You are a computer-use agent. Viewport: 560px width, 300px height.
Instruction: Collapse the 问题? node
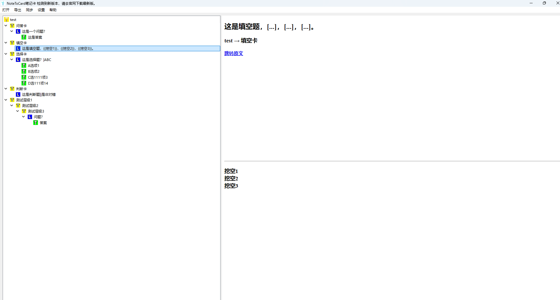[24, 117]
